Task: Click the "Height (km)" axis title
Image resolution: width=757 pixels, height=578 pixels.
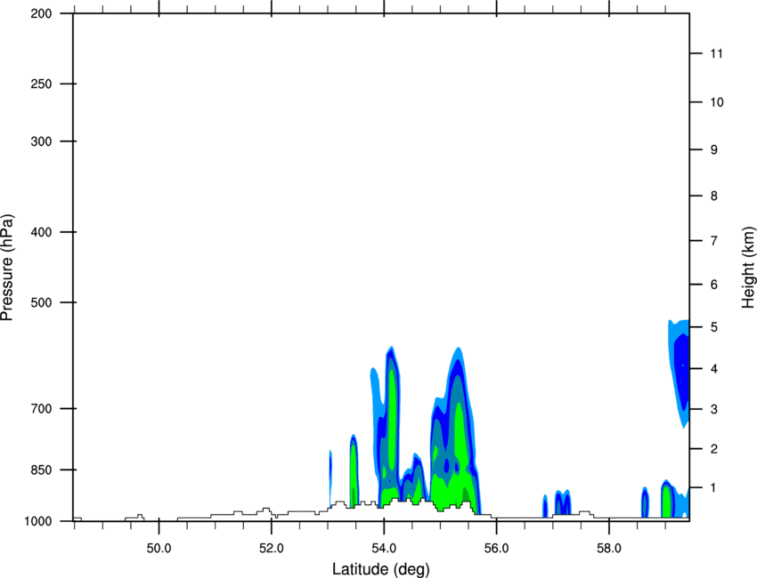Action: (748, 267)
